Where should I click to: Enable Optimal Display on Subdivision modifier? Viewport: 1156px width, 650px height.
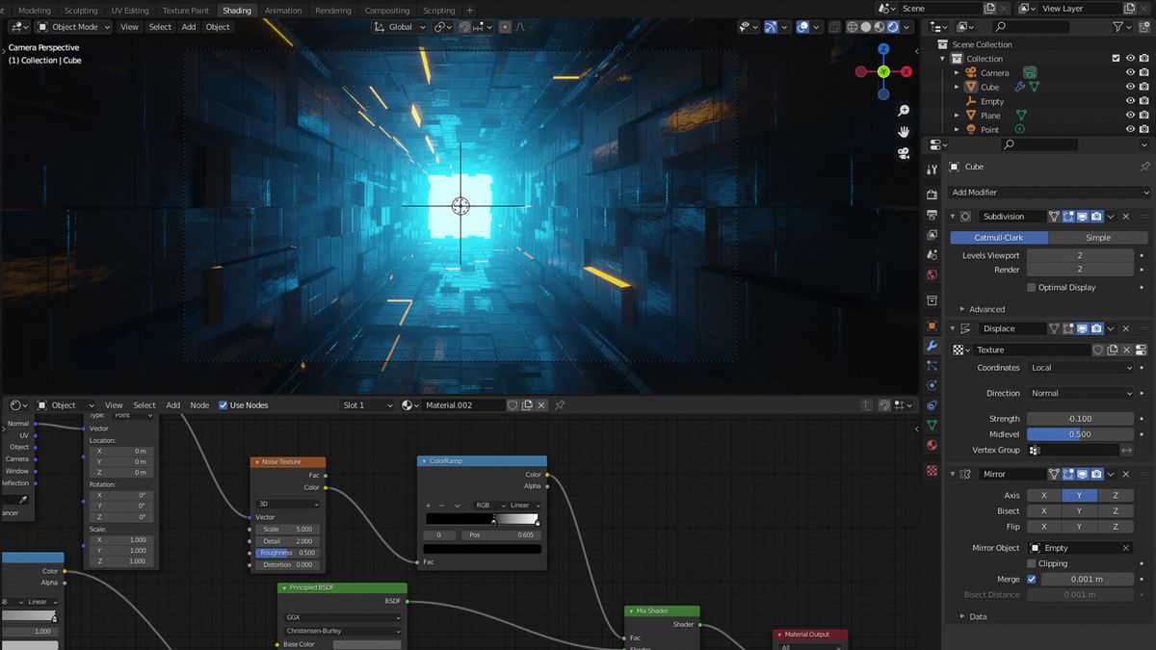pos(1032,287)
